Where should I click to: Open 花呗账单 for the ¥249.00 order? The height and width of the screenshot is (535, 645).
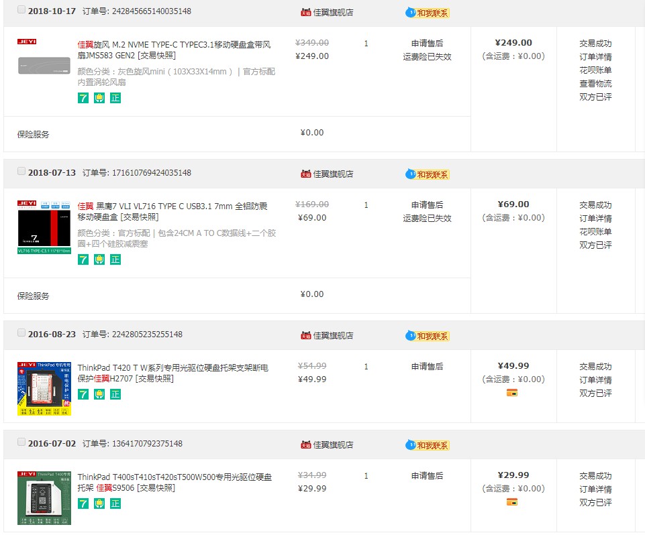pos(595,70)
